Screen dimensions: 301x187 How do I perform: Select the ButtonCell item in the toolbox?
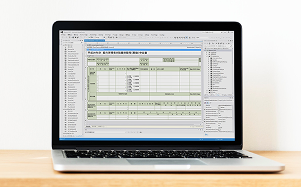click(x=71, y=49)
